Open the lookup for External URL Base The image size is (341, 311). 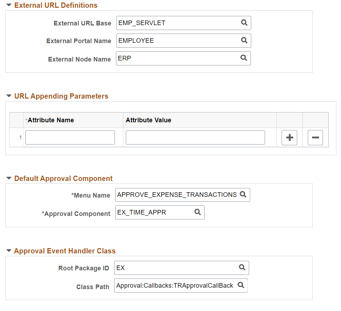click(x=244, y=23)
